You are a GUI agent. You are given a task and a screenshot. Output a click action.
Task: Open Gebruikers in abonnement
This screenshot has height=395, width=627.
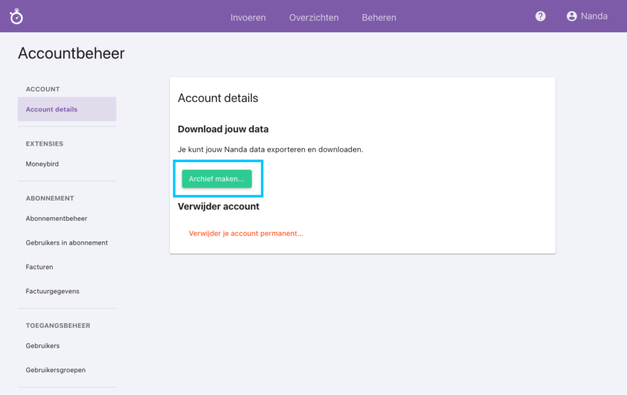tap(67, 242)
